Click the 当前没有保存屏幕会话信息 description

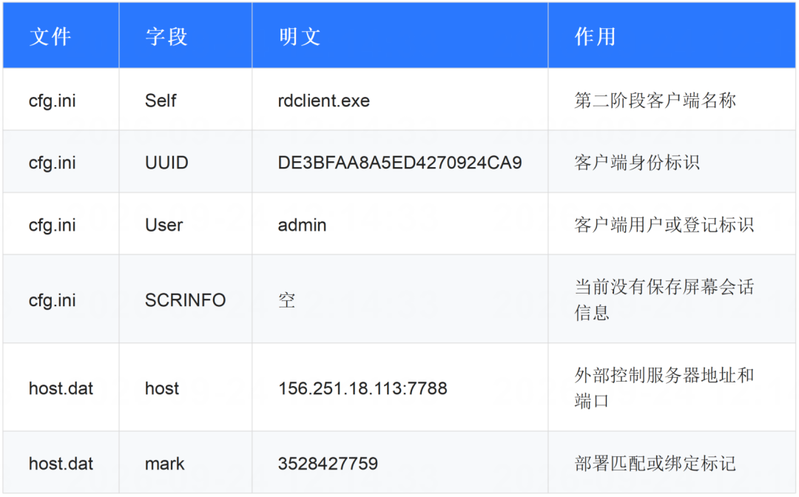click(x=664, y=300)
